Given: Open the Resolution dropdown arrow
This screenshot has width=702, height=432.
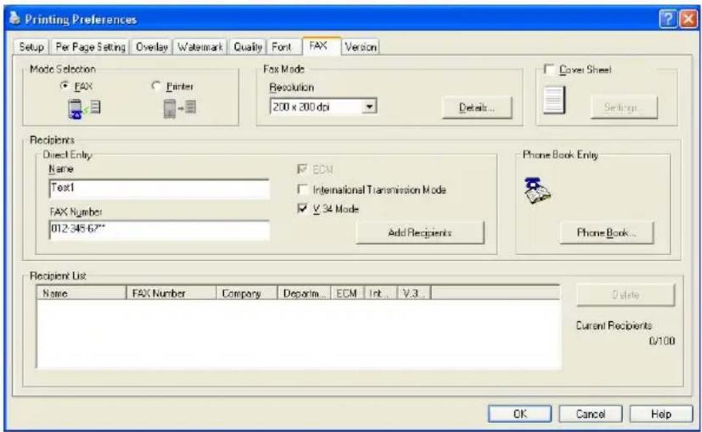Looking at the screenshot, I should coord(369,107).
